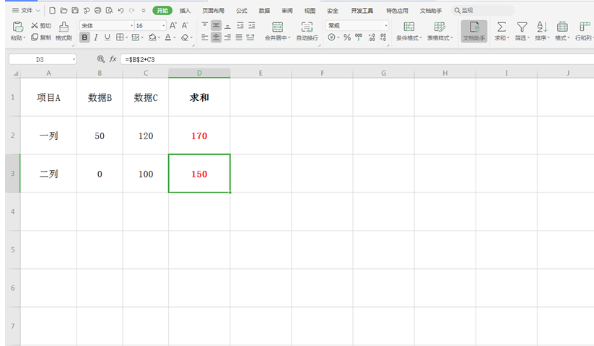
Task: Click the Clear (eraser) icon
Action: click(185, 37)
